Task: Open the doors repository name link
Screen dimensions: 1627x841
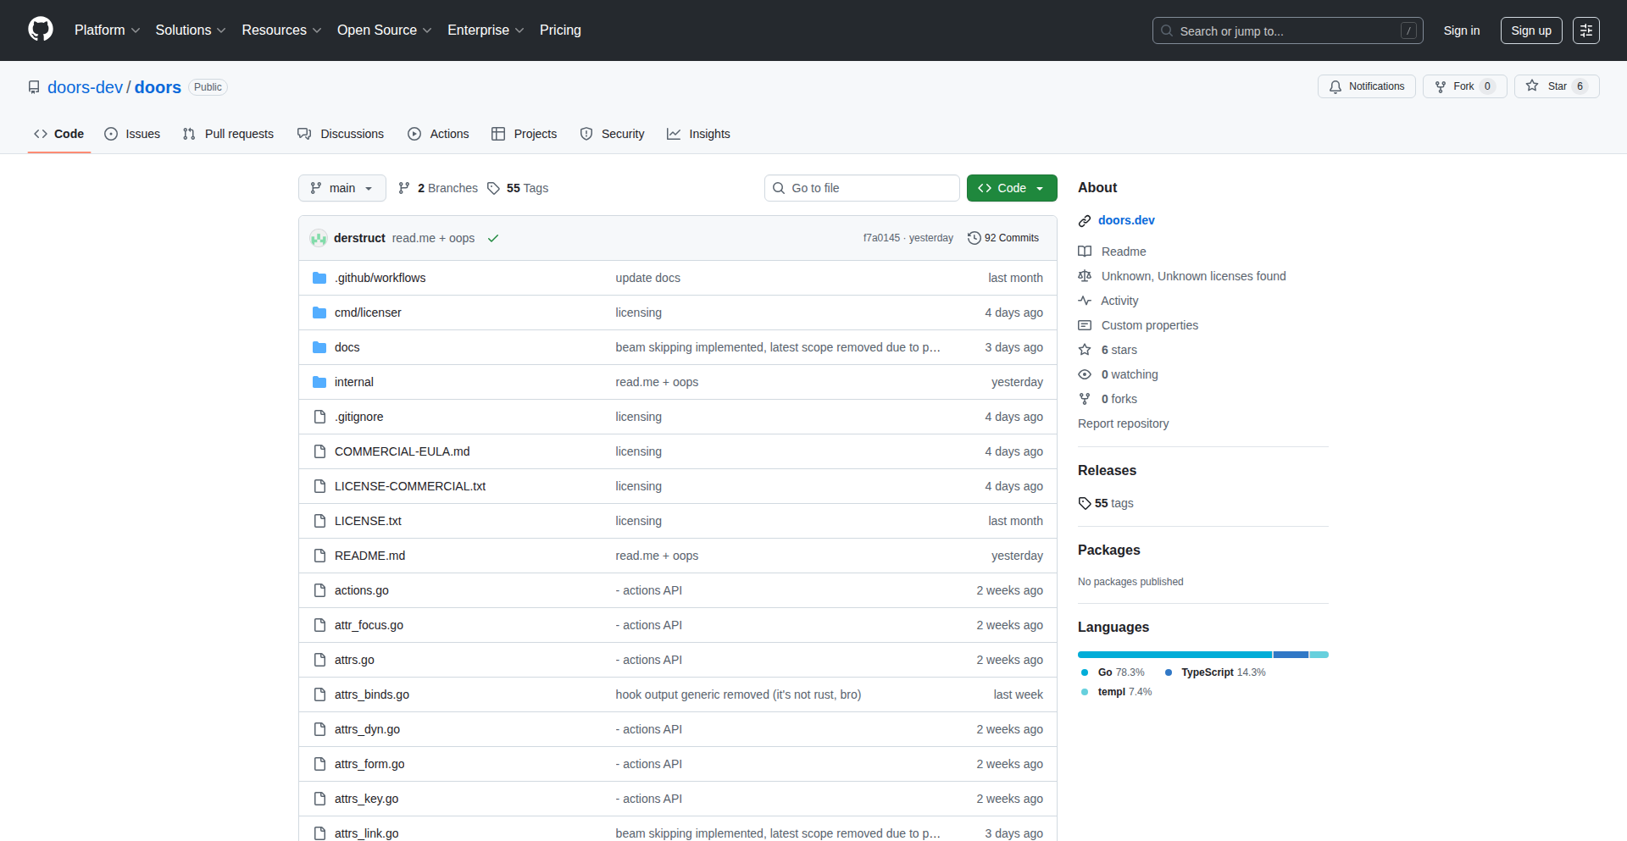Action: pos(158,87)
